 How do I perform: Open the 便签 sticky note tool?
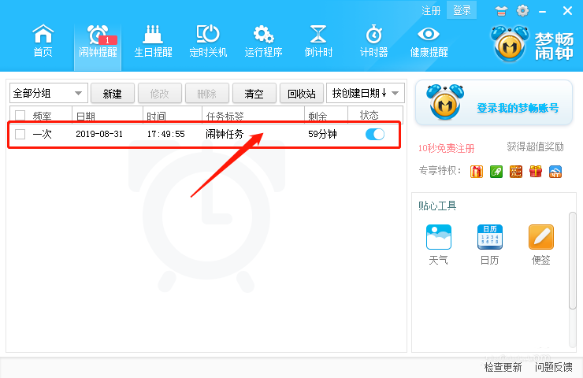coord(541,244)
